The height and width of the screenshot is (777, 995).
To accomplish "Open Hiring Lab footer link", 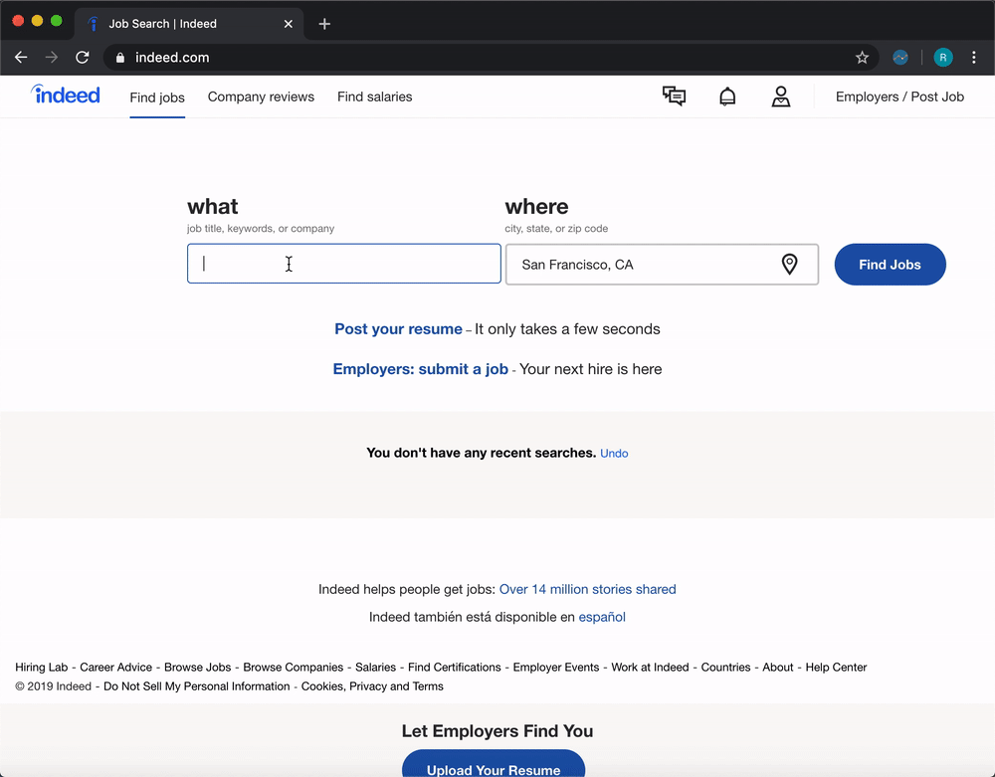I will coord(41,668).
